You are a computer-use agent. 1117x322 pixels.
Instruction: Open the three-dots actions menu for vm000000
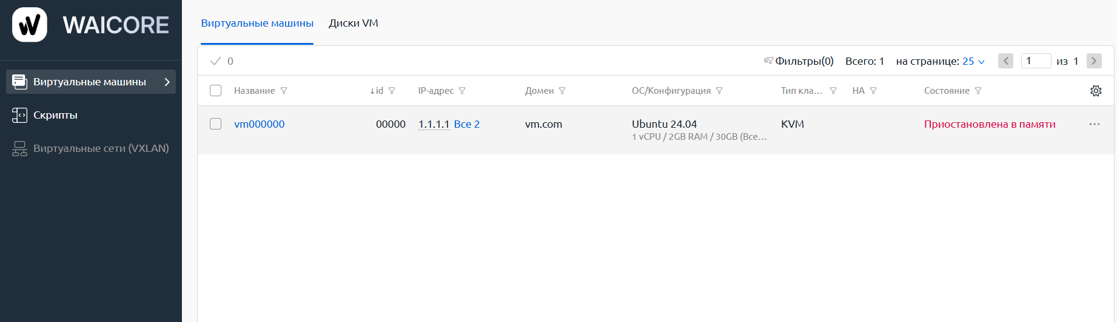(1095, 124)
